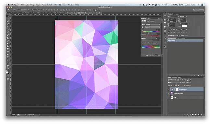Switch to the Info tab in Properties
This screenshot has height=124, width=211.
click(x=148, y=18)
